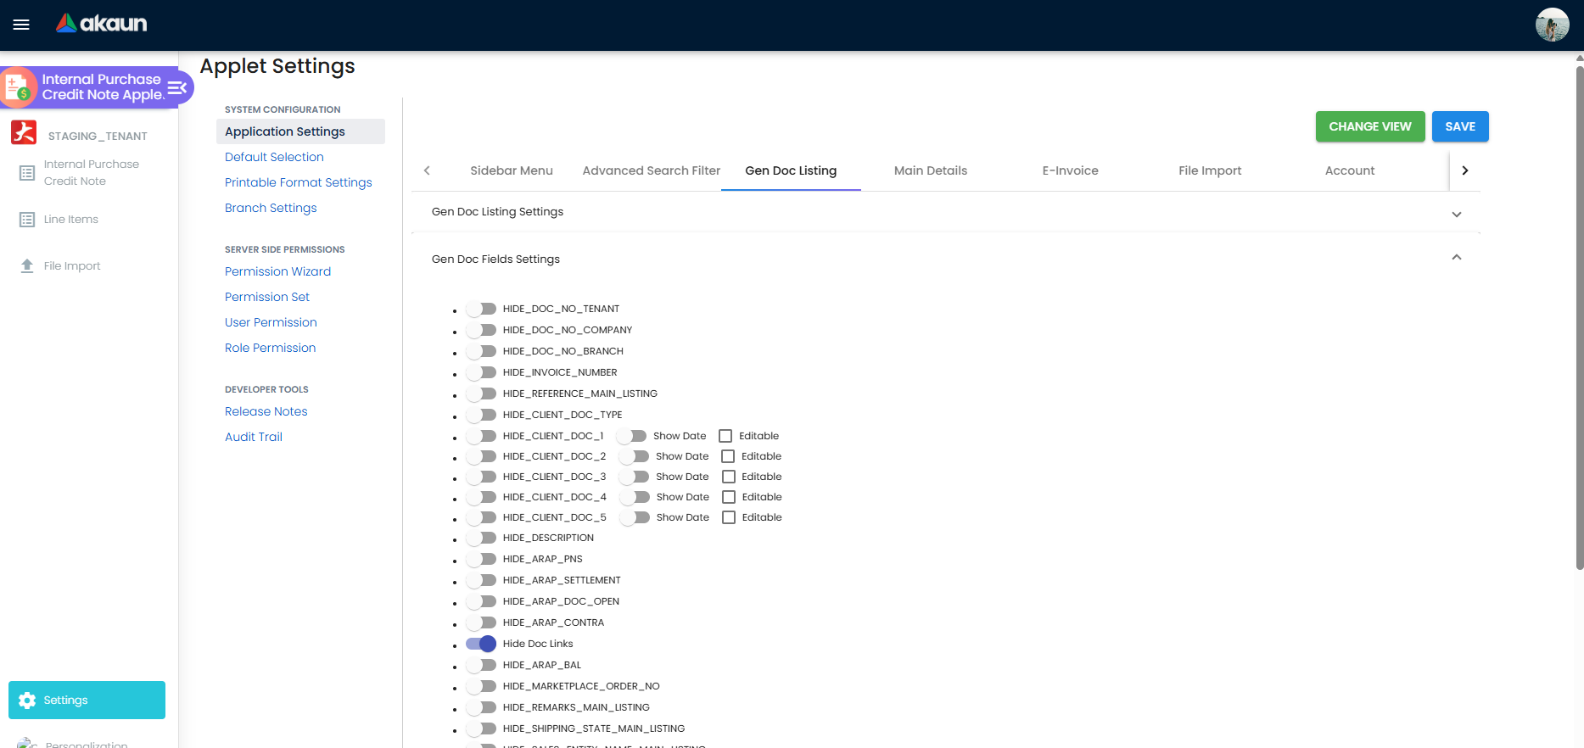
Task: Open the Main Details tab
Action: point(931,170)
